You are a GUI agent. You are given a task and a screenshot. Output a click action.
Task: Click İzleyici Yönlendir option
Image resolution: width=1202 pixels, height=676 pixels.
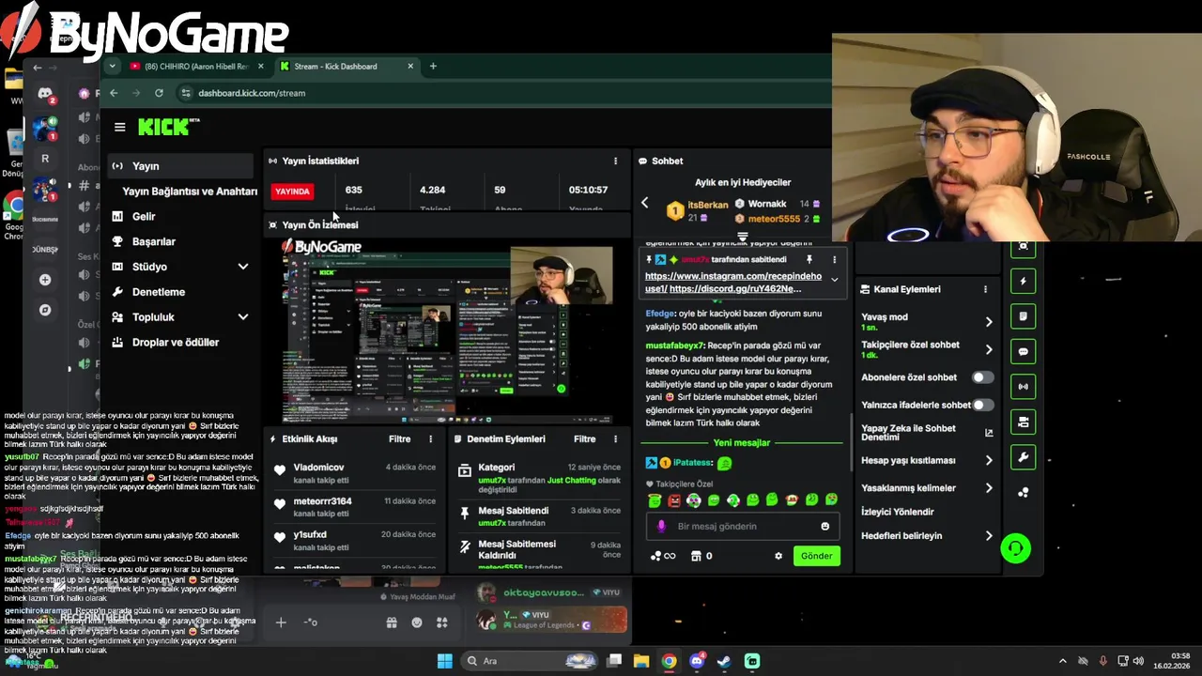point(897,512)
